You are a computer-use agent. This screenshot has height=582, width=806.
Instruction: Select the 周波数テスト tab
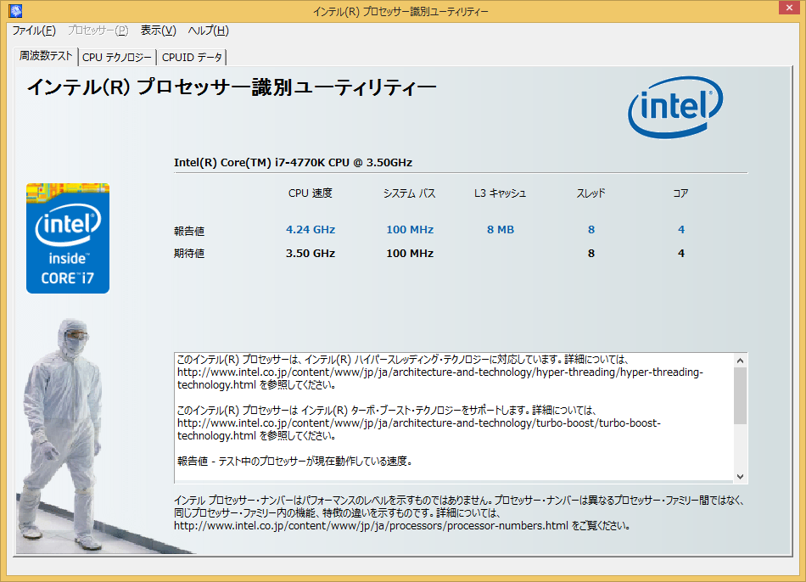point(46,56)
